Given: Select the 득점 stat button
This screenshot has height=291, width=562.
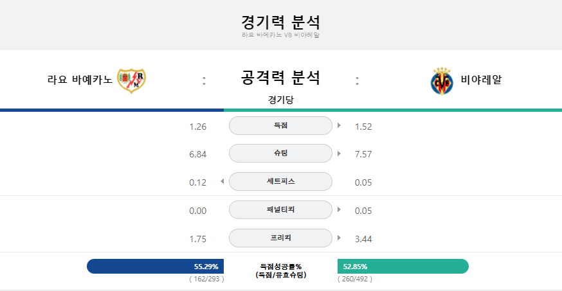Looking at the screenshot, I should point(280,126).
